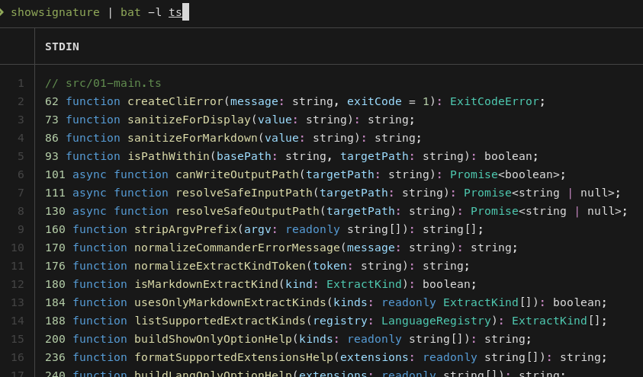The height and width of the screenshot is (377, 643).
Task: Click the STDIN header label
Action: tap(62, 46)
